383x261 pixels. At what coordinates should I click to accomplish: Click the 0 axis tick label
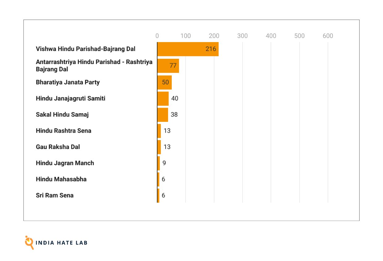[157, 36]
